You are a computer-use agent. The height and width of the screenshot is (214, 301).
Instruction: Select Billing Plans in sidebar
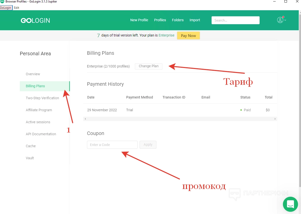pos(45,86)
